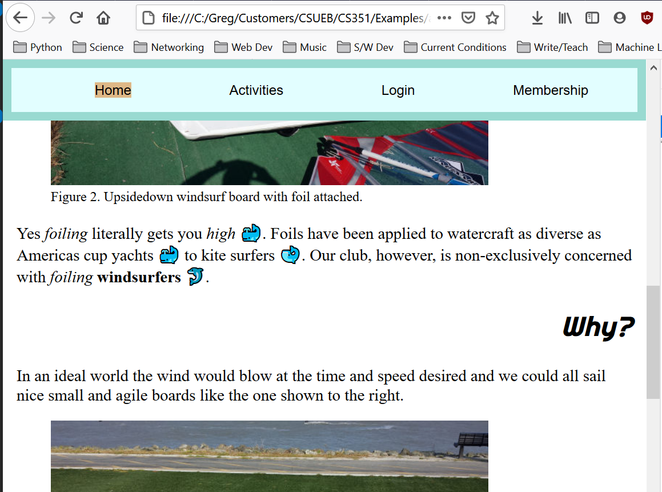Open the uBlock Origin extension icon
This screenshot has width=662, height=492.
[x=647, y=18]
